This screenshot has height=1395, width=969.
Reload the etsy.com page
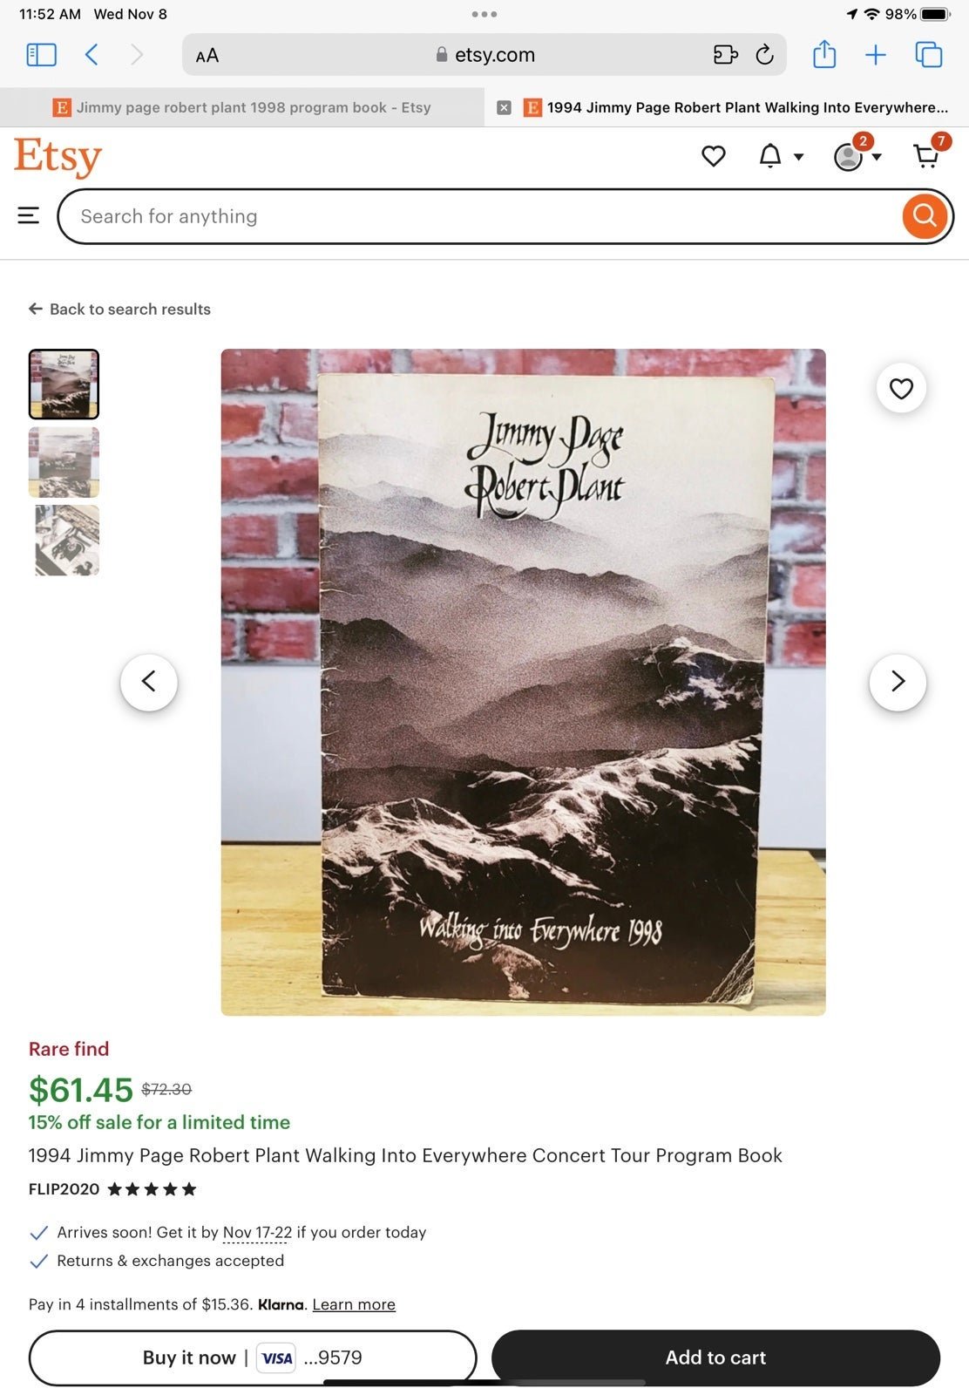point(764,55)
